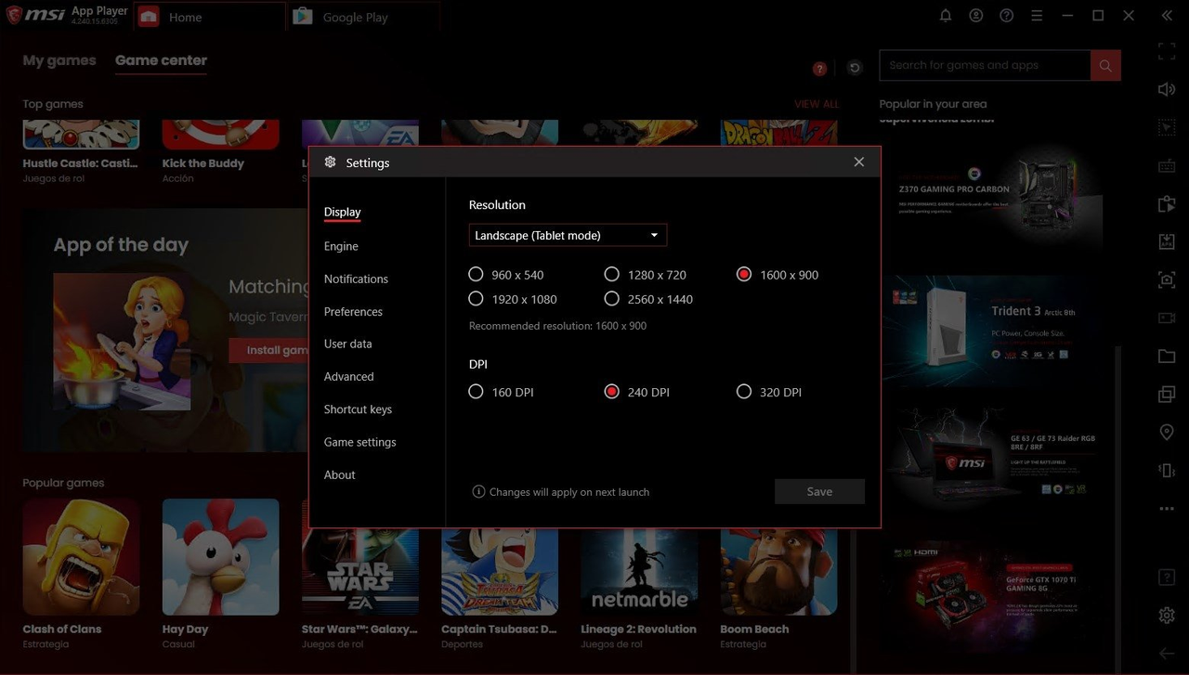Image resolution: width=1189 pixels, height=675 pixels.
Task: Open Shortcut keys settings section
Action: point(358,409)
